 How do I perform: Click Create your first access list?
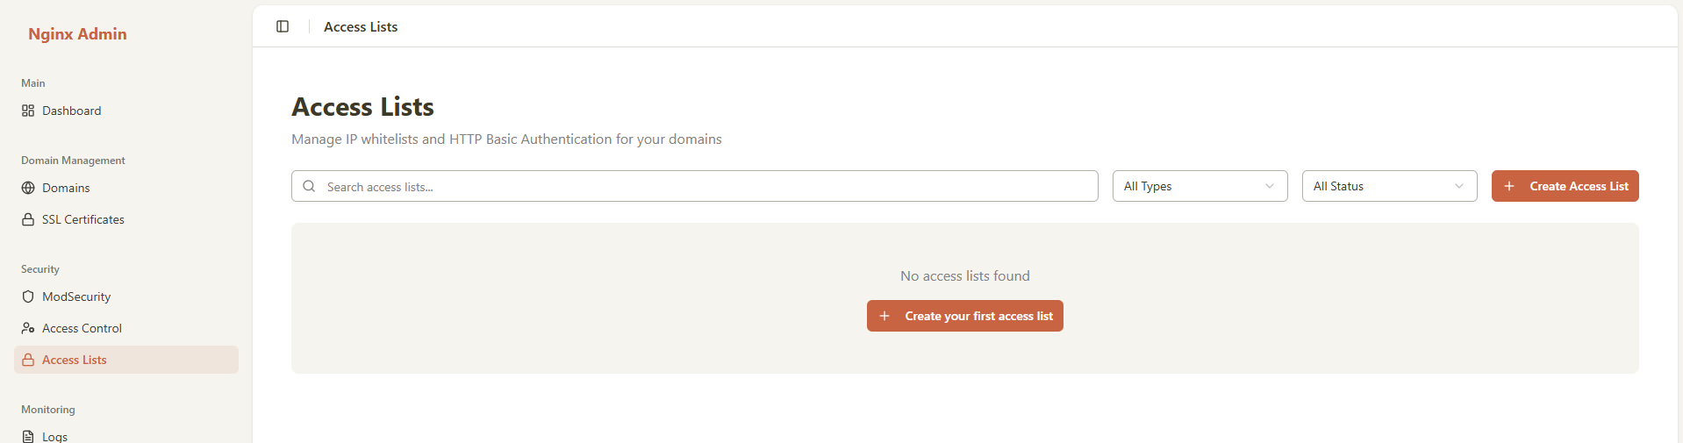point(964,316)
